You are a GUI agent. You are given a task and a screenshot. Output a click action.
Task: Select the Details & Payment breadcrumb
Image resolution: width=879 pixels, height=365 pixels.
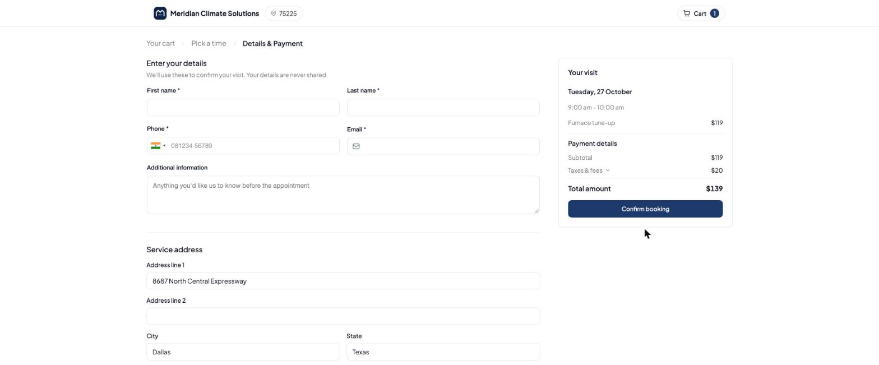pos(272,43)
